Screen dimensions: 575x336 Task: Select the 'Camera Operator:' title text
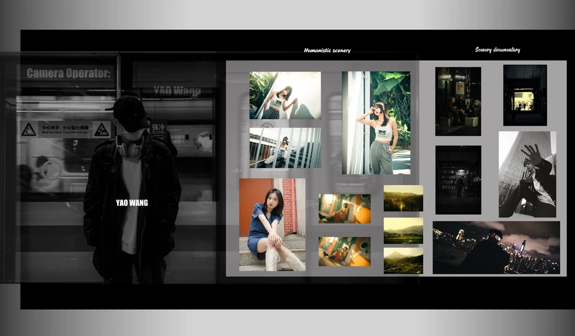(68, 73)
